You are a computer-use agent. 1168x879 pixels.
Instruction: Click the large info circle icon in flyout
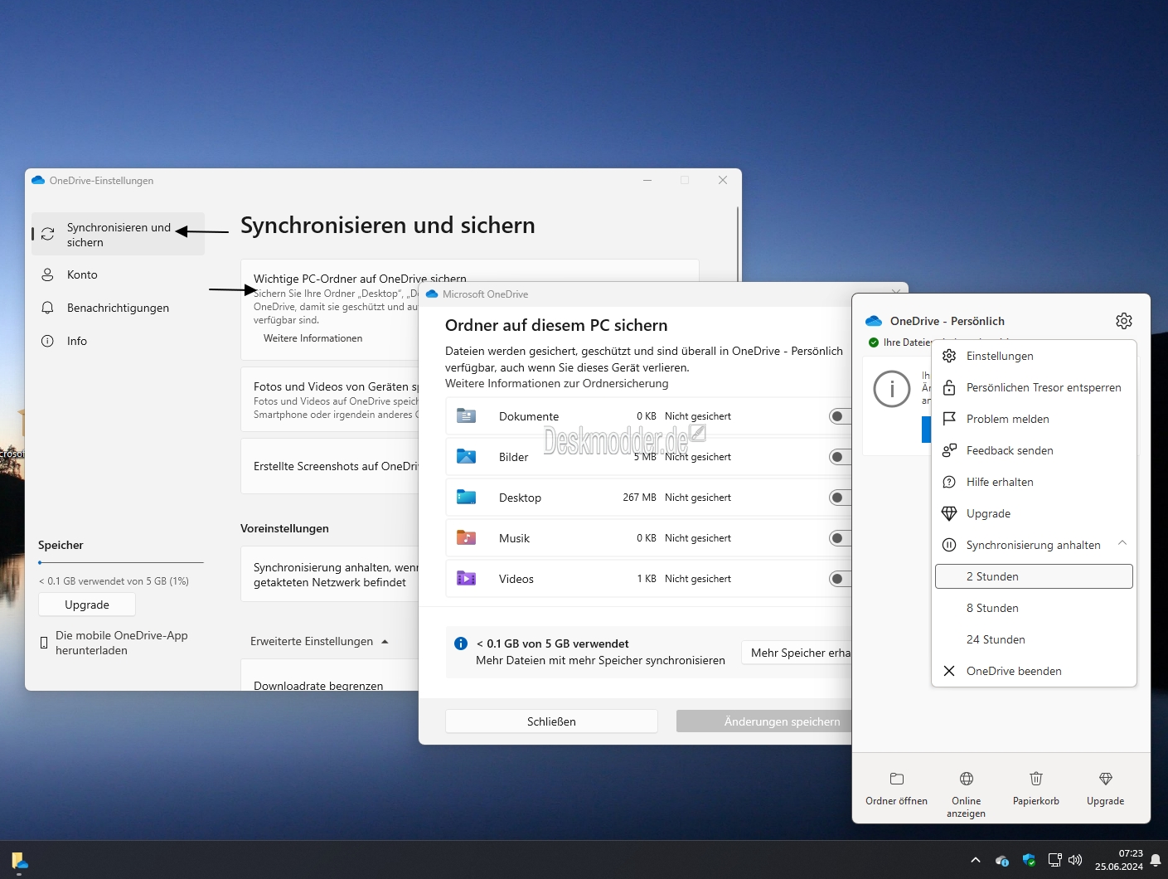[892, 388]
